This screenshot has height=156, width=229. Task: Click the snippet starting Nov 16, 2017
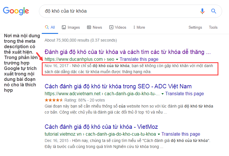pos(129,69)
